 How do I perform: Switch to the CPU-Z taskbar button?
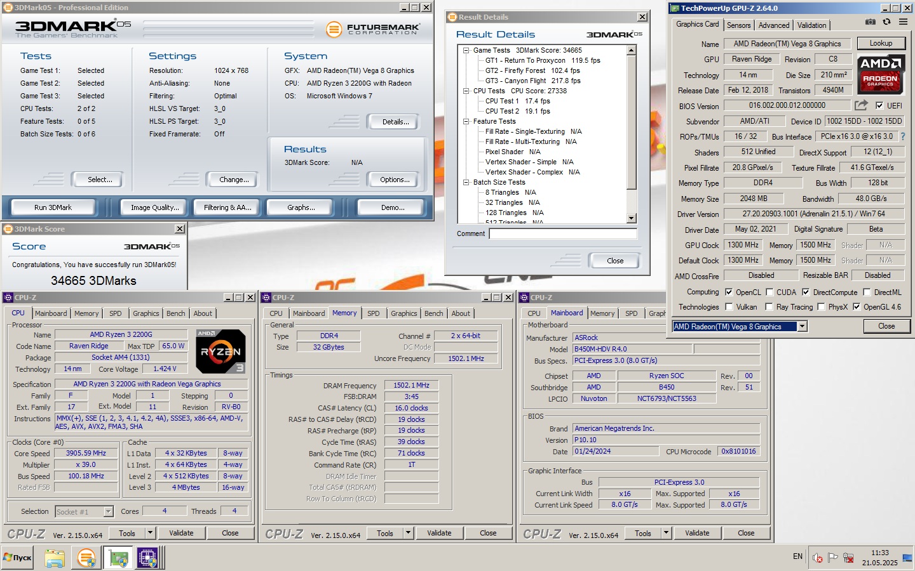pyautogui.click(x=148, y=558)
